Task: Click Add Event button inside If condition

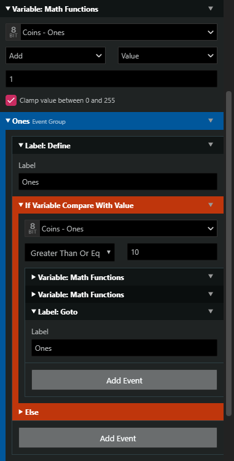Action: pos(124,380)
